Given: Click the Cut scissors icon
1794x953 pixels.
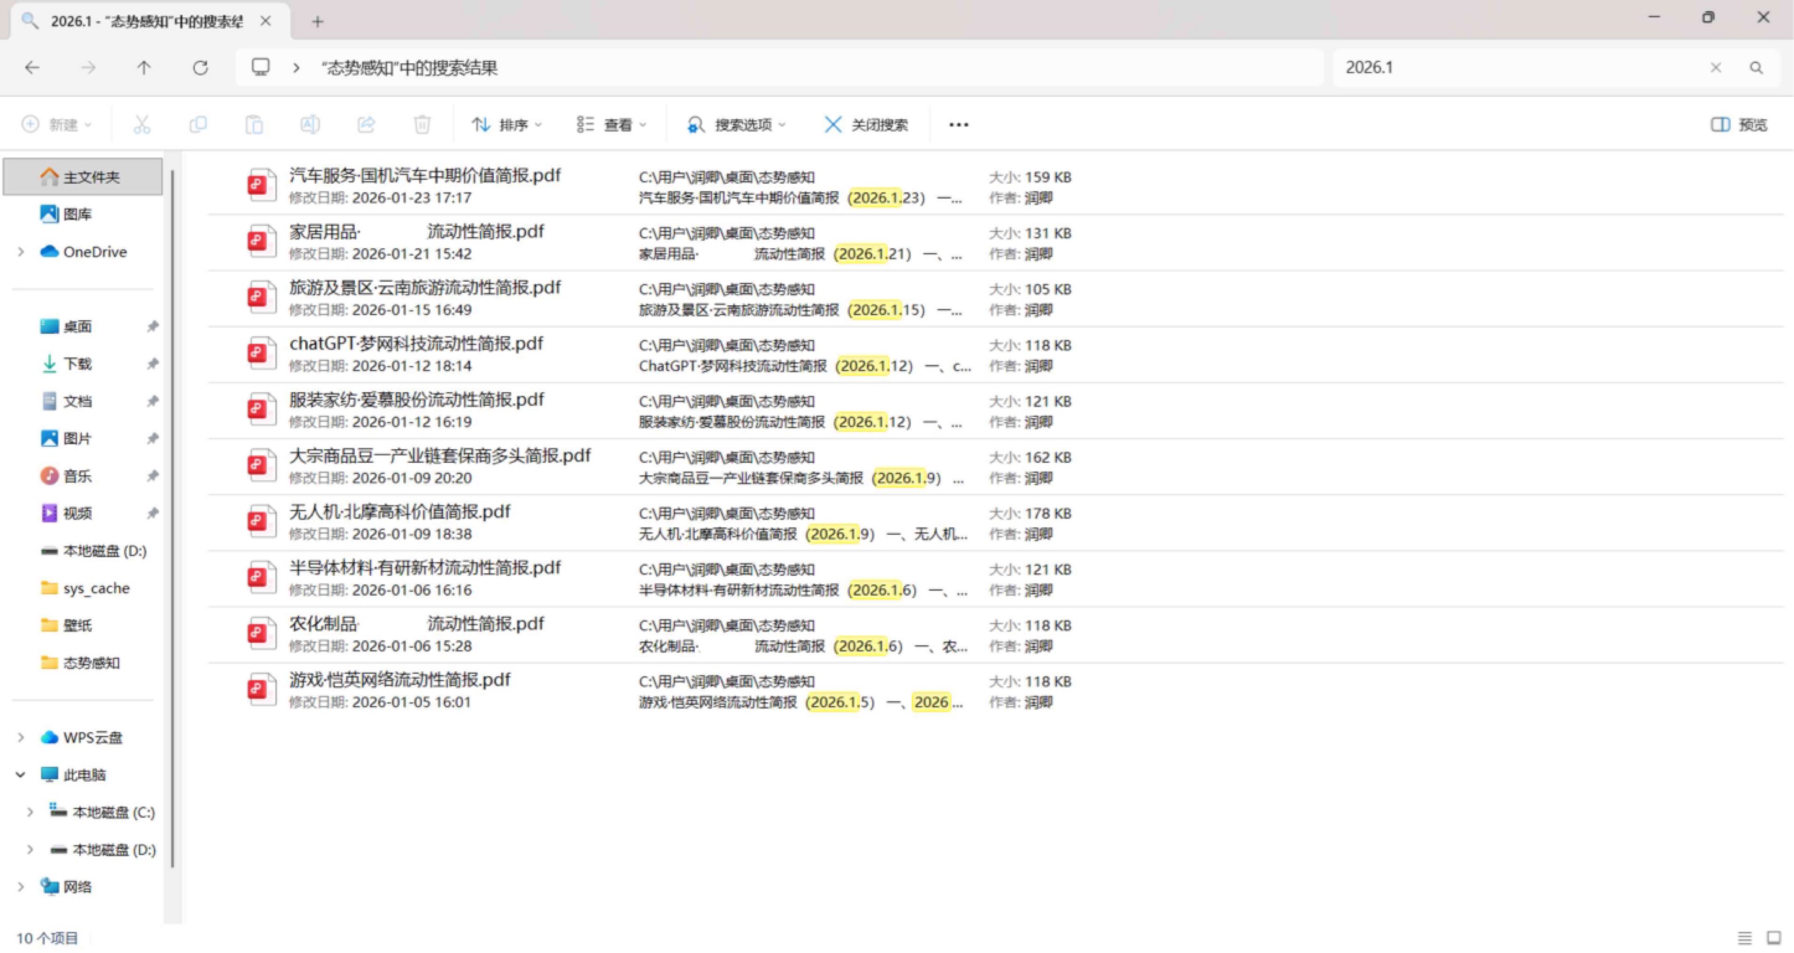Looking at the screenshot, I should point(141,125).
